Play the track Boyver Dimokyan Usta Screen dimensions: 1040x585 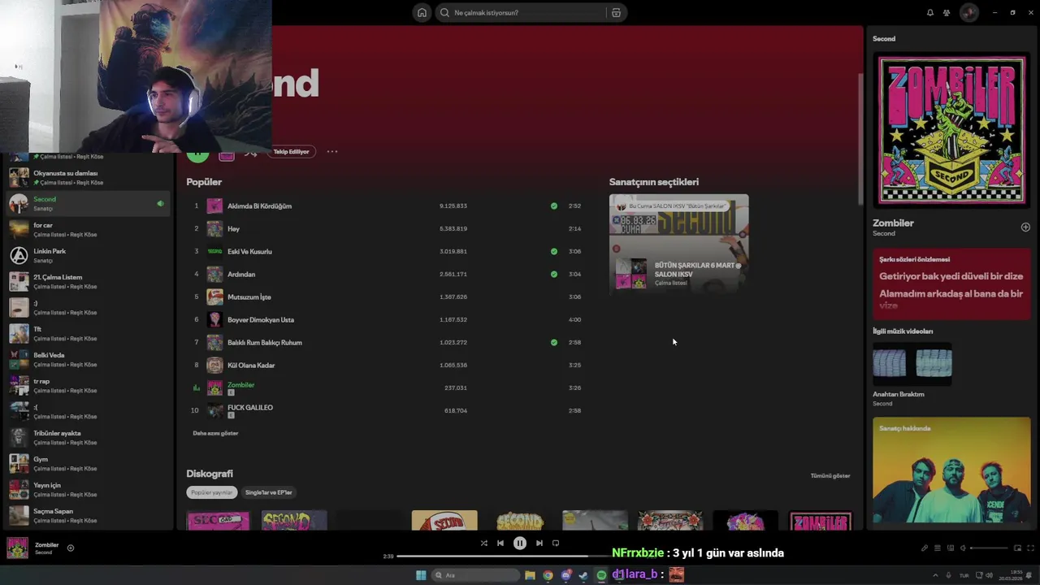388,319
